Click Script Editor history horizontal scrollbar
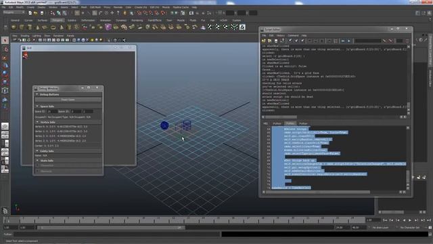 (x=281, y=117)
